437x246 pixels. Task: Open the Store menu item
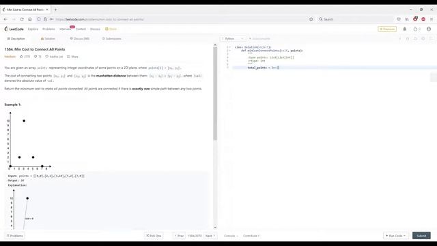pyautogui.click(x=111, y=29)
